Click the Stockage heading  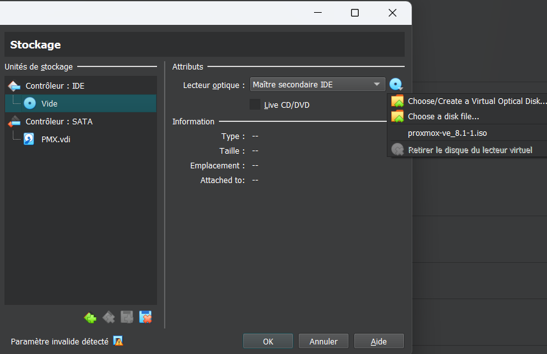click(x=35, y=45)
